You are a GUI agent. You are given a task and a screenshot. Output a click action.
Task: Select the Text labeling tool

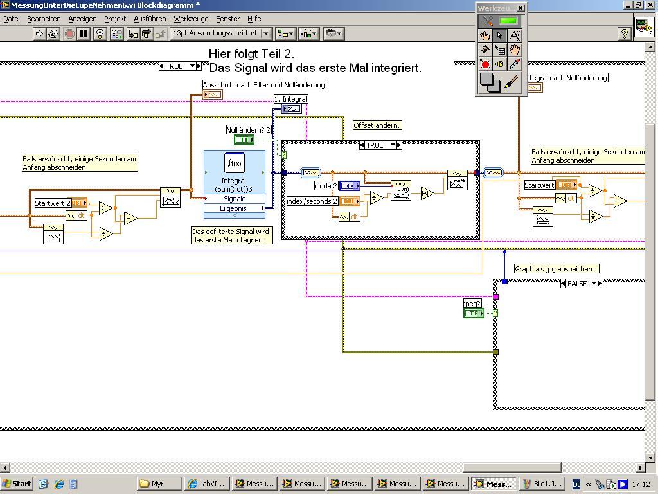coord(514,35)
